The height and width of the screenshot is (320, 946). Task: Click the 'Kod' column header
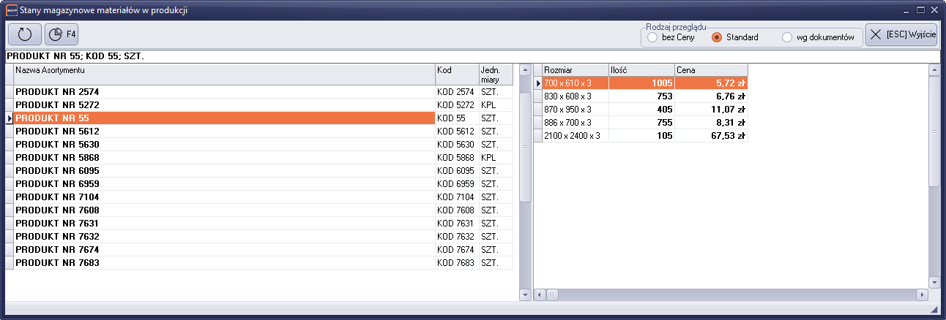(x=456, y=69)
